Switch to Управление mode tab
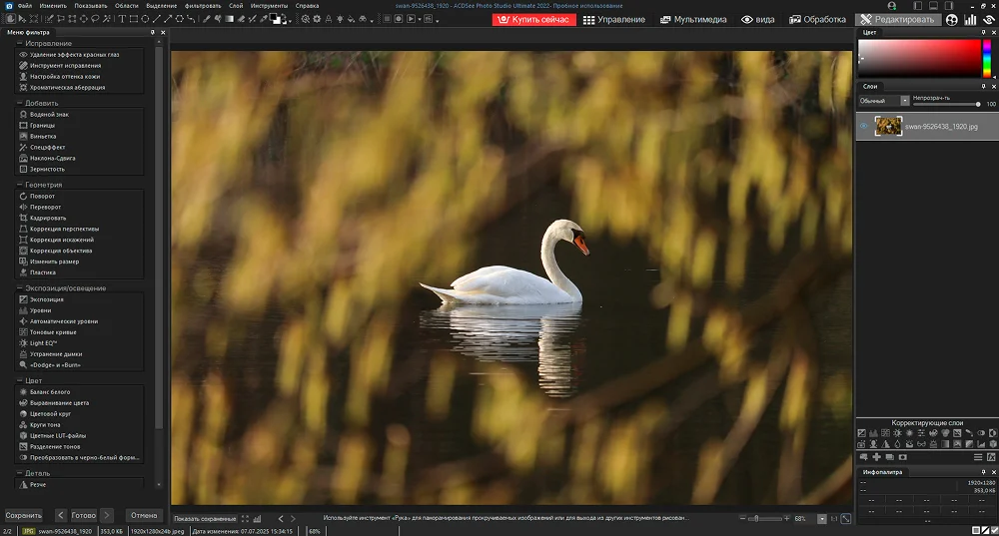The image size is (999, 536). coord(614,20)
